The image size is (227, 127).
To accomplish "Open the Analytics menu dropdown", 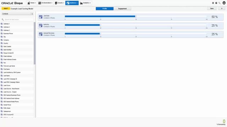I will pos(85,3).
